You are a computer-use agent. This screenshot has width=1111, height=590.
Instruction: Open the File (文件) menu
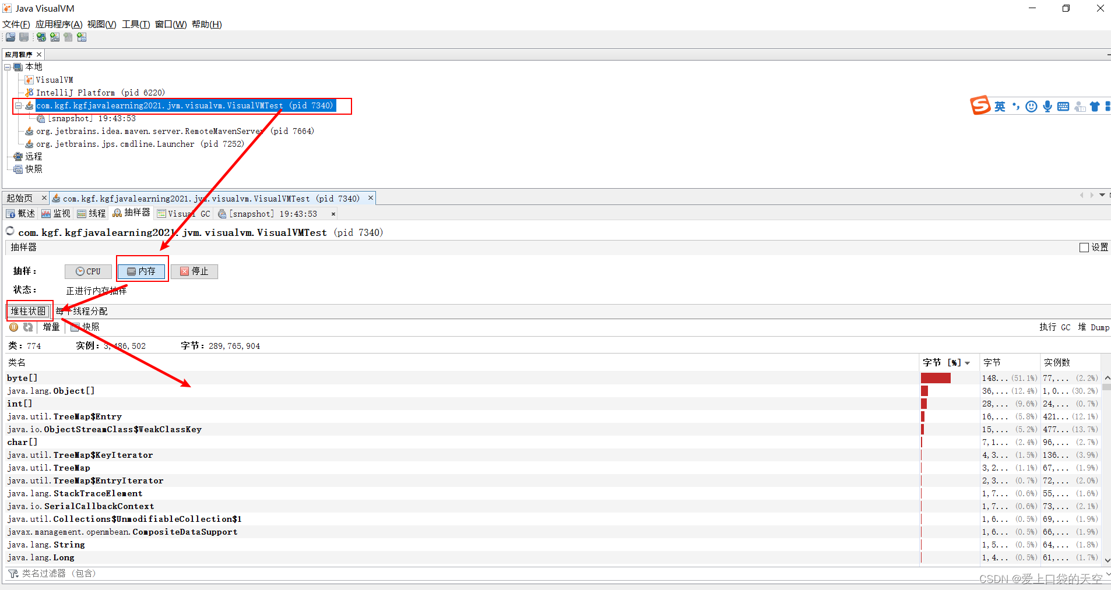click(x=16, y=24)
